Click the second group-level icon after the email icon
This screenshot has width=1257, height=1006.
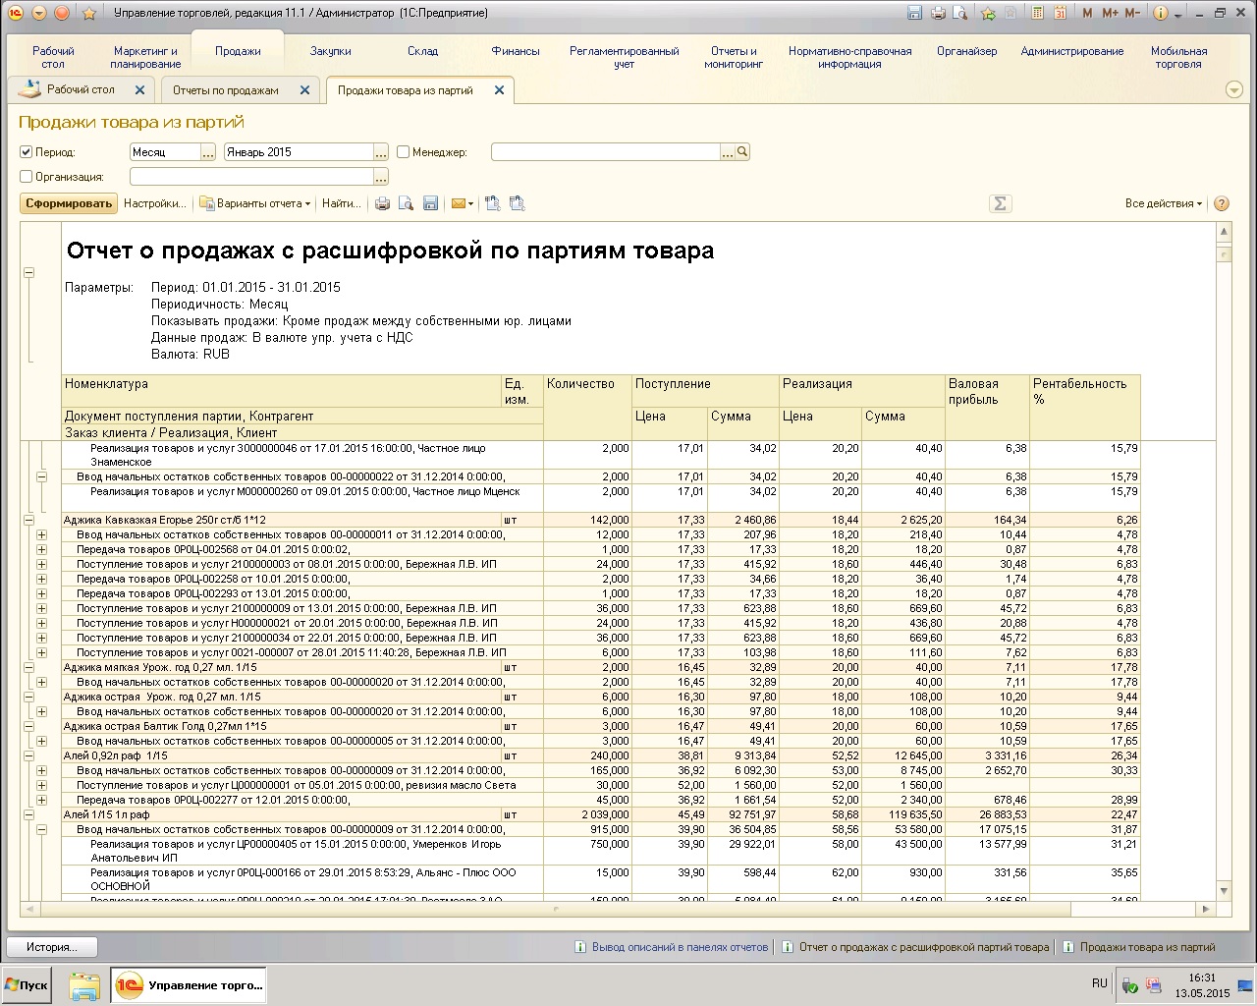[x=518, y=203]
